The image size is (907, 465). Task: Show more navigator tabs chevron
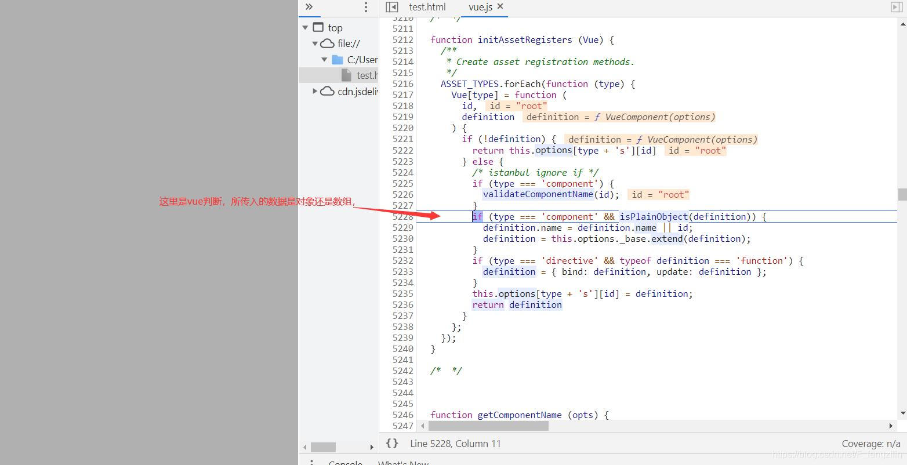309,7
